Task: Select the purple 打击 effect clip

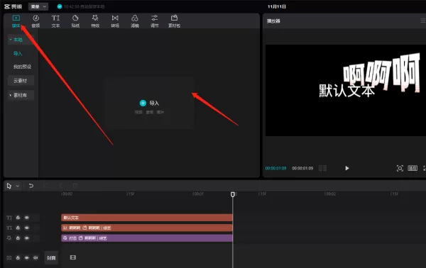Action: coord(147,238)
